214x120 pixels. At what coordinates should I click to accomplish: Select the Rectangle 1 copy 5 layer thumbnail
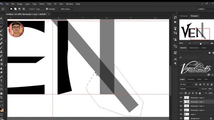click(187, 106)
